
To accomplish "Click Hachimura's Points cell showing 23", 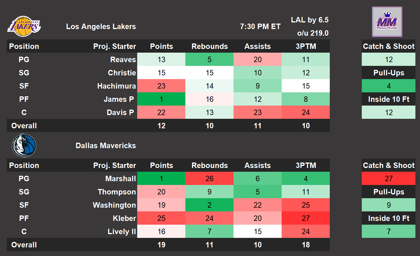I will pyautogui.click(x=161, y=86).
